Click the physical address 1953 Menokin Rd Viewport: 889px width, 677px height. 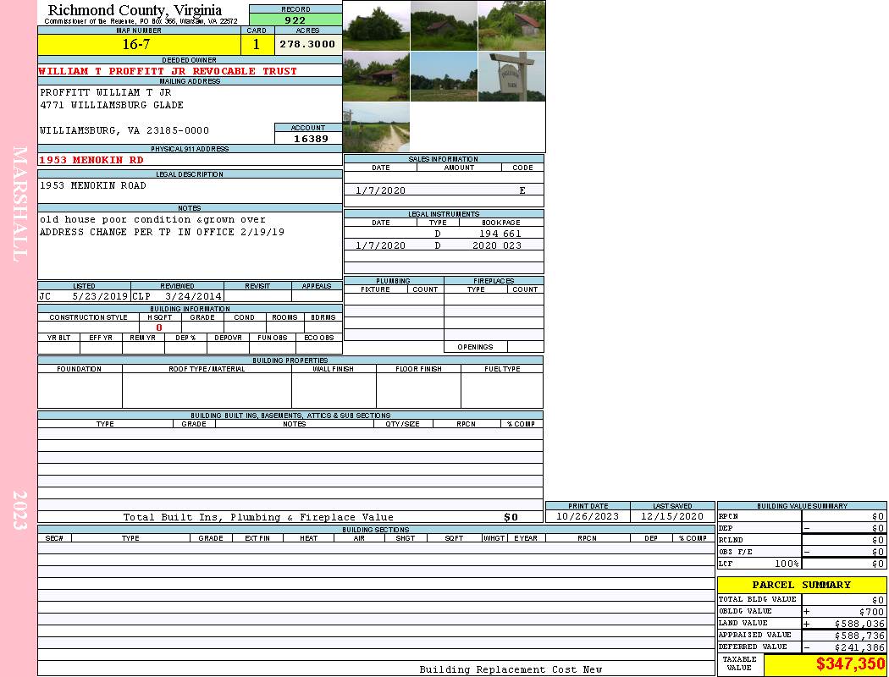(x=91, y=160)
